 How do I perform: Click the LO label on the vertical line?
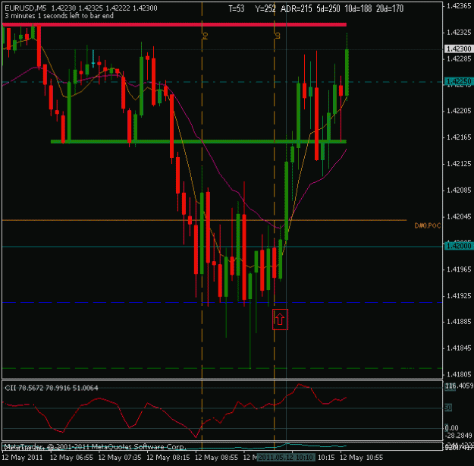pos(278,36)
